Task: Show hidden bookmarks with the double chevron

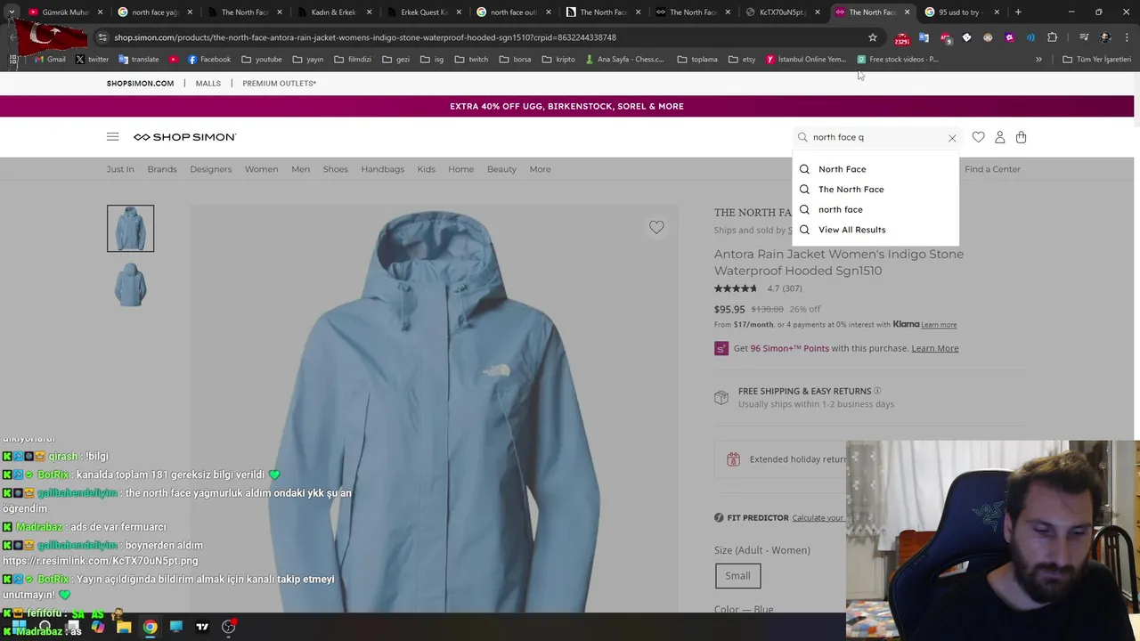Action: pyautogui.click(x=1038, y=60)
